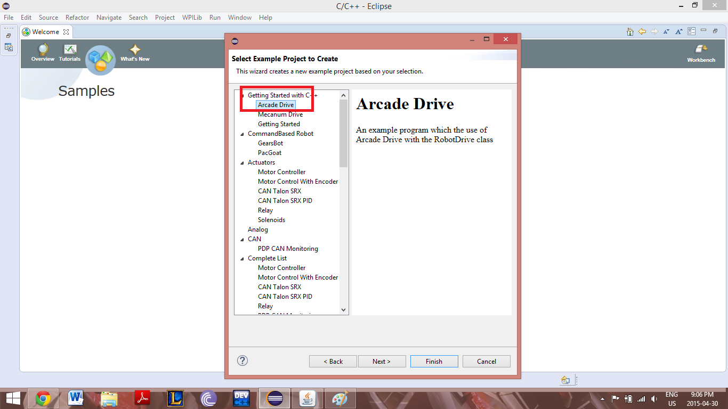728x409 pixels.
Task: Open Chrome from the taskbar
Action: 43,398
